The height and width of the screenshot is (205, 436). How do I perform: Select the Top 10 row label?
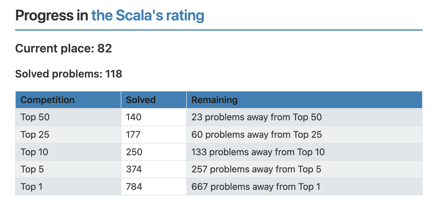(35, 152)
